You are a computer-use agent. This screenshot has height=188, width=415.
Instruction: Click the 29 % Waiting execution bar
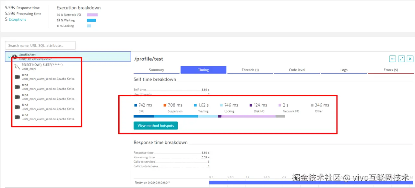point(91,20)
